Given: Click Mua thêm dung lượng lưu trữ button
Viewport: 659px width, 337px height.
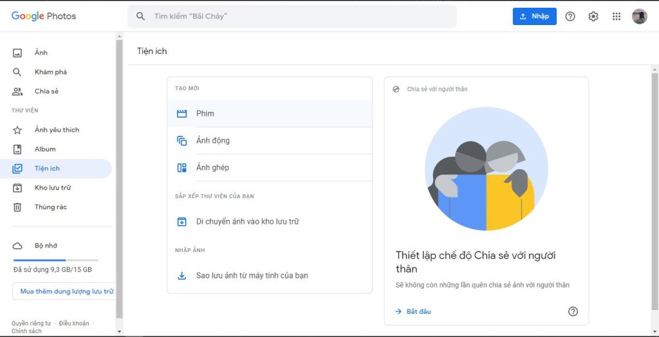Looking at the screenshot, I should (64, 291).
